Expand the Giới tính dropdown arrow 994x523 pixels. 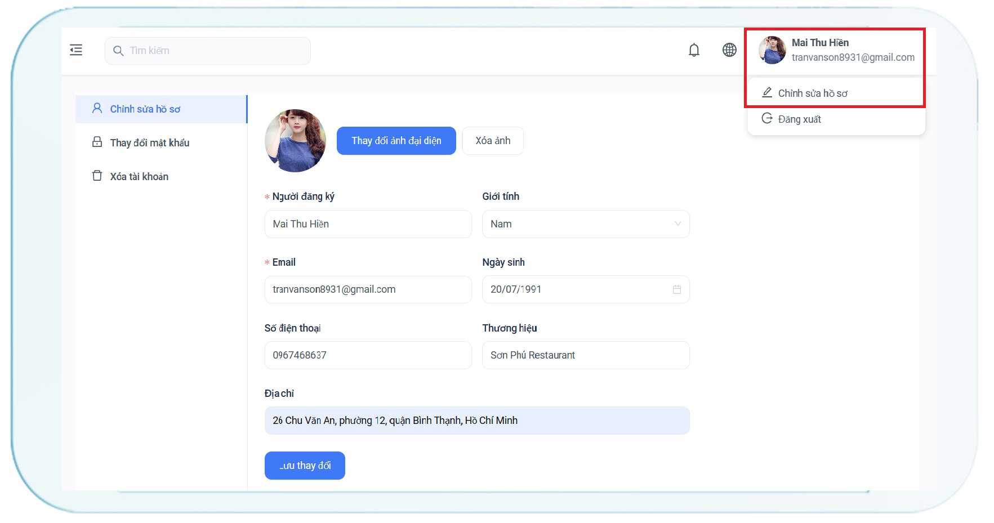coord(677,224)
